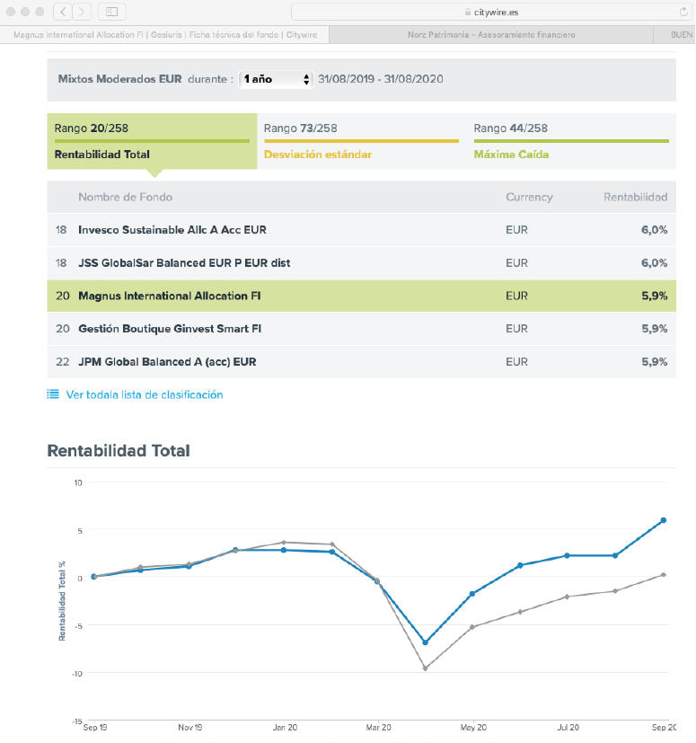696x743 pixels.
Task: Reload the page with the refresh icon
Action: [683, 12]
